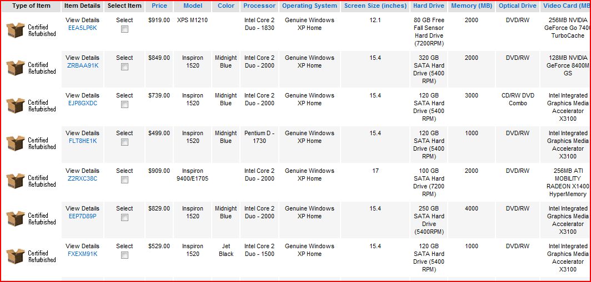The image size is (591, 282).
Task: Click the box icon in row FLT8HE1K
Action: click(16, 143)
